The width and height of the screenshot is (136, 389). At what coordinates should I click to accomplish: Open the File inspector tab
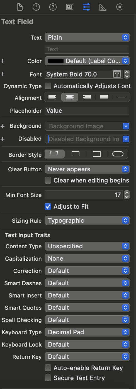20,7
